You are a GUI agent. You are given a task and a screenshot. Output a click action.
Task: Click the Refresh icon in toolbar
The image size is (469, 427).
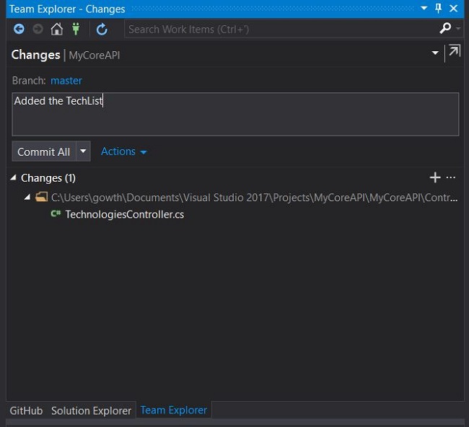click(x=102, y=30)
